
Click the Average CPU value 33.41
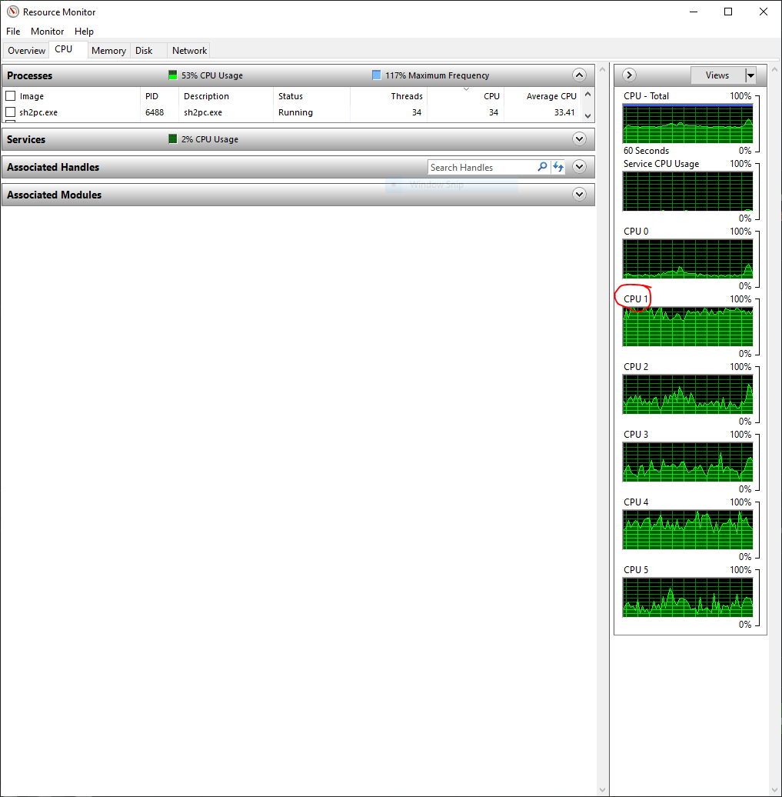click(x=564, y=112)
